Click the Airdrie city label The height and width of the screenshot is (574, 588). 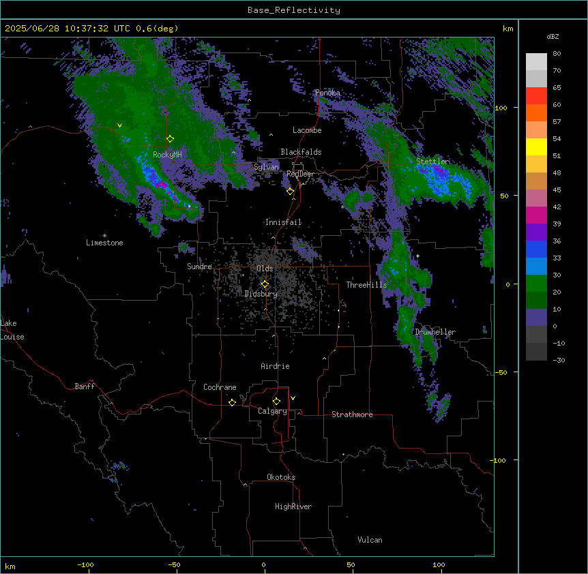tap(275, 366)
